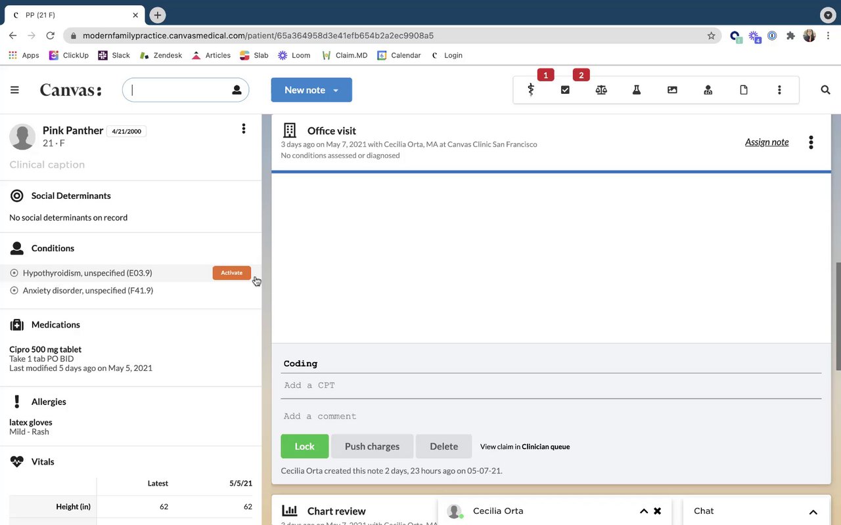Click the Office visit building icon
The height and width of the screenshot is (525, 841).
tap(289, 131)
